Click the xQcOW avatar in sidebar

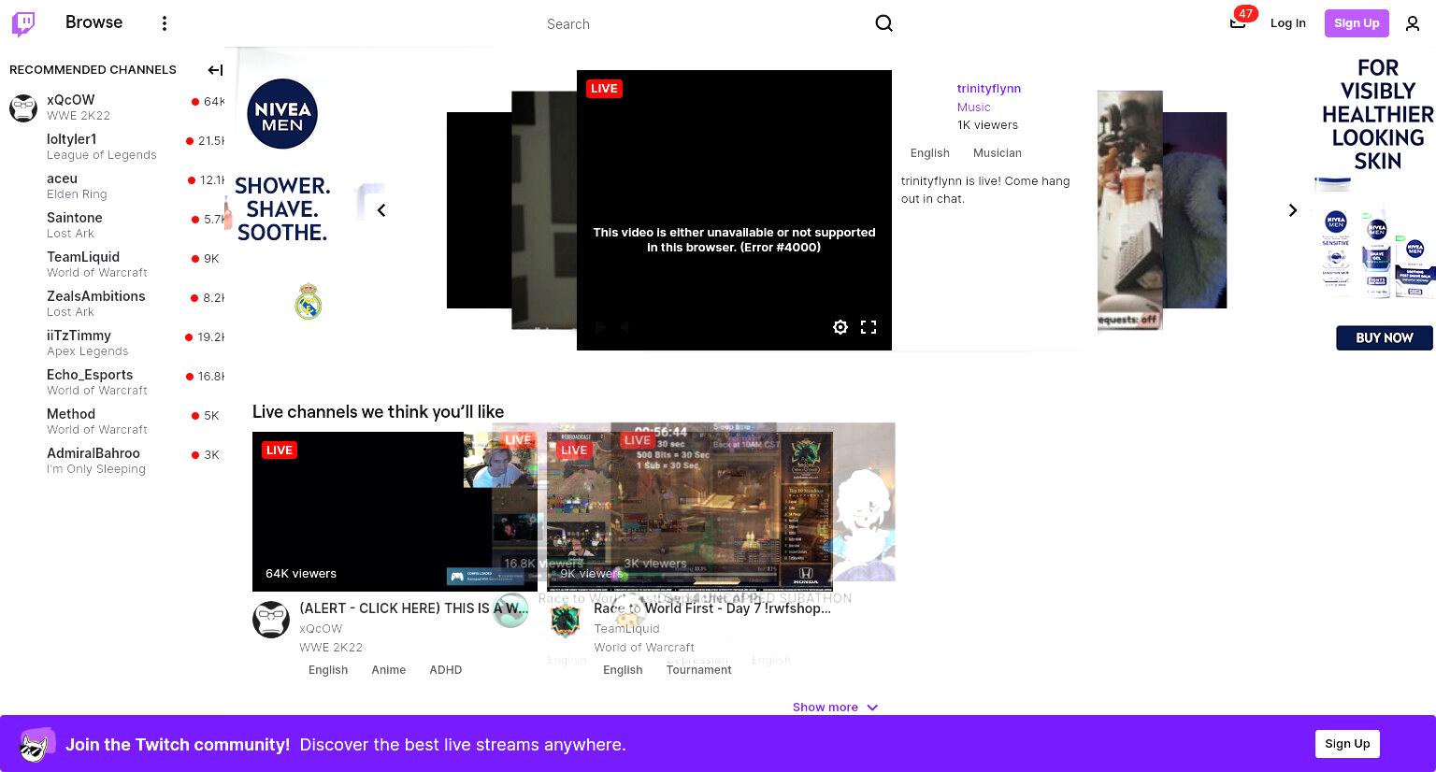pyautogui.click(x=23, y=108)
